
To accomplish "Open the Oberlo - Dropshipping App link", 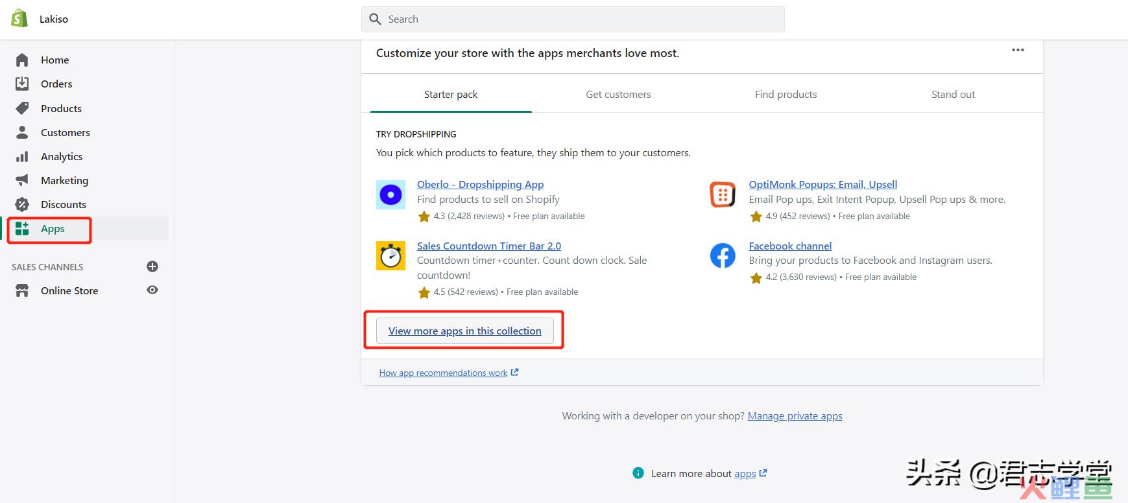I will coord(480,185).
